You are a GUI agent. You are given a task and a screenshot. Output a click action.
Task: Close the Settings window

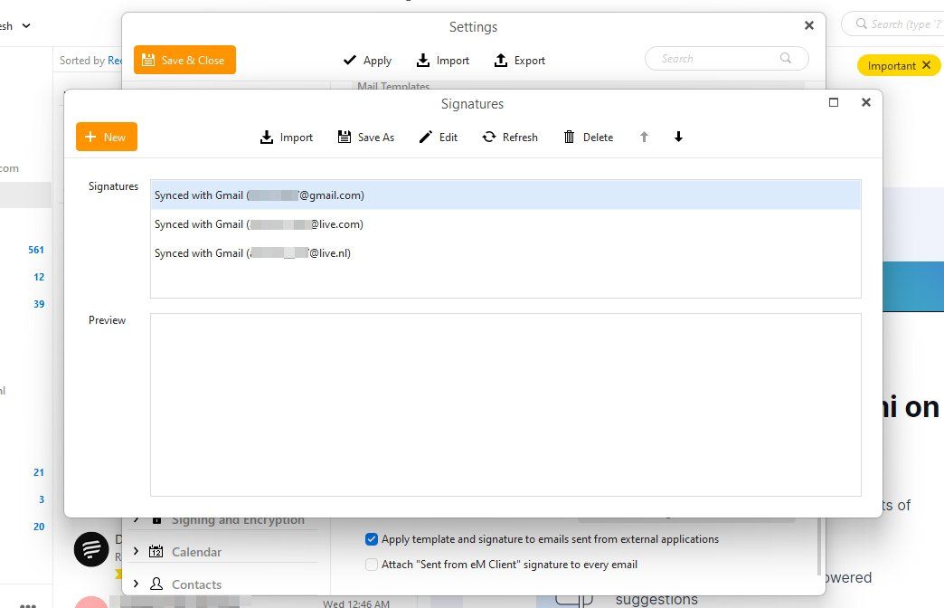tap(809, 25)
